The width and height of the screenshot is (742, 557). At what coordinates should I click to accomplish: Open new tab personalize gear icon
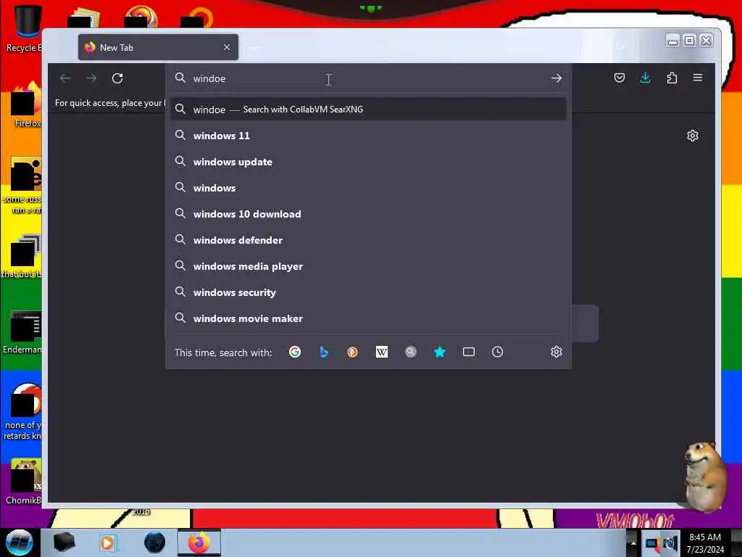point(692,136)
